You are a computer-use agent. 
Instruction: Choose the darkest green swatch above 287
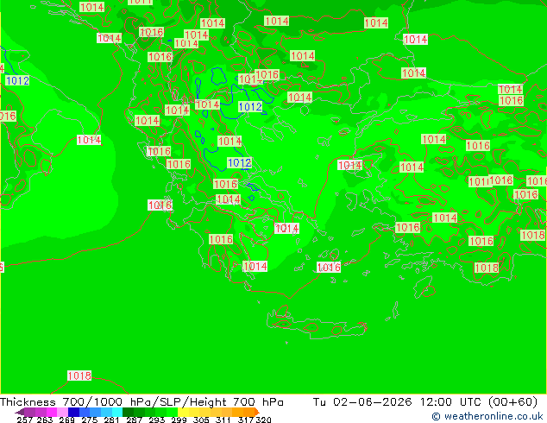128,412
